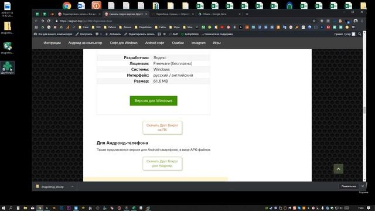
Task: Click the admin bar search magnifier
Action: (360, 34)
